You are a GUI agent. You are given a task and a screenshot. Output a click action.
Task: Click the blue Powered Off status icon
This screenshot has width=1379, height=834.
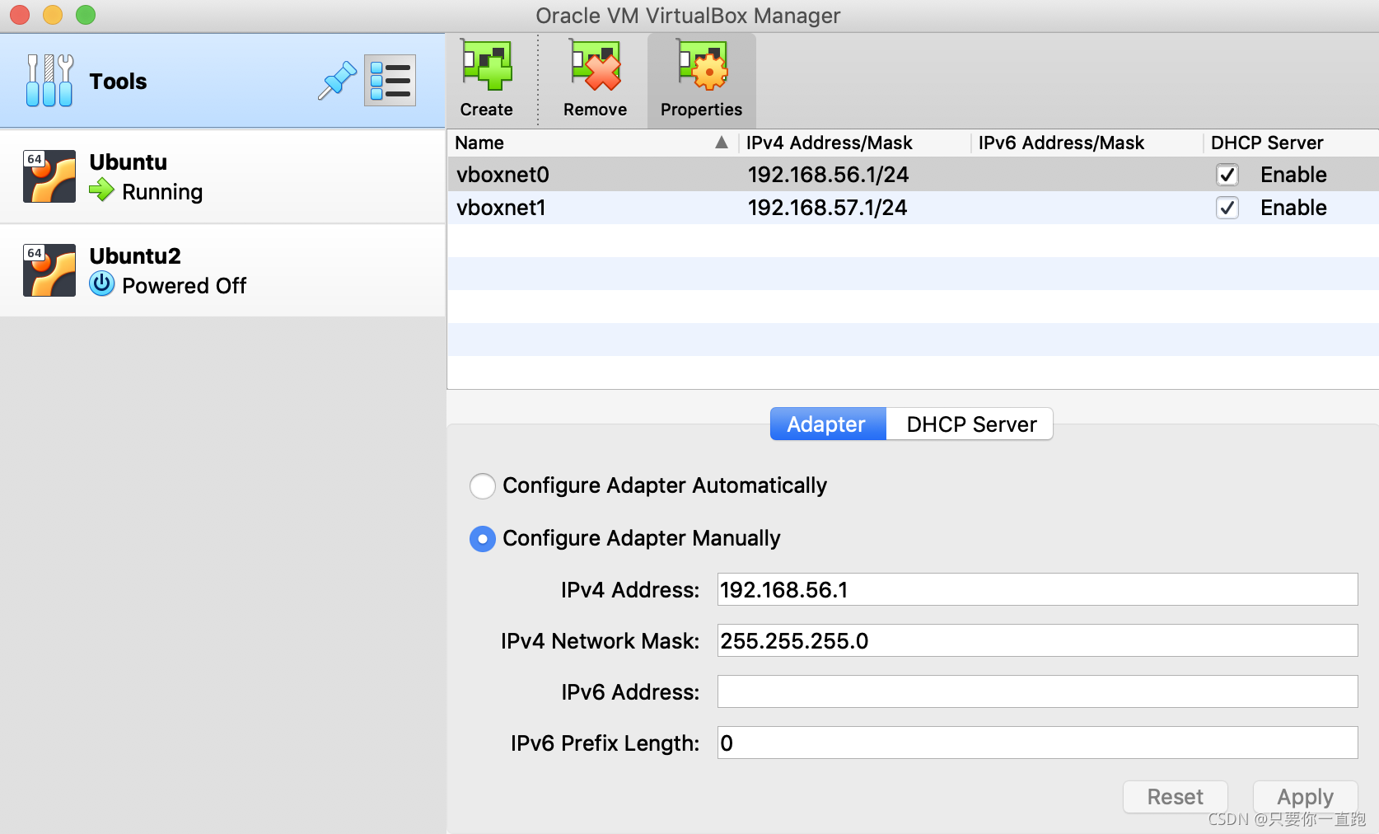(102, 284)
